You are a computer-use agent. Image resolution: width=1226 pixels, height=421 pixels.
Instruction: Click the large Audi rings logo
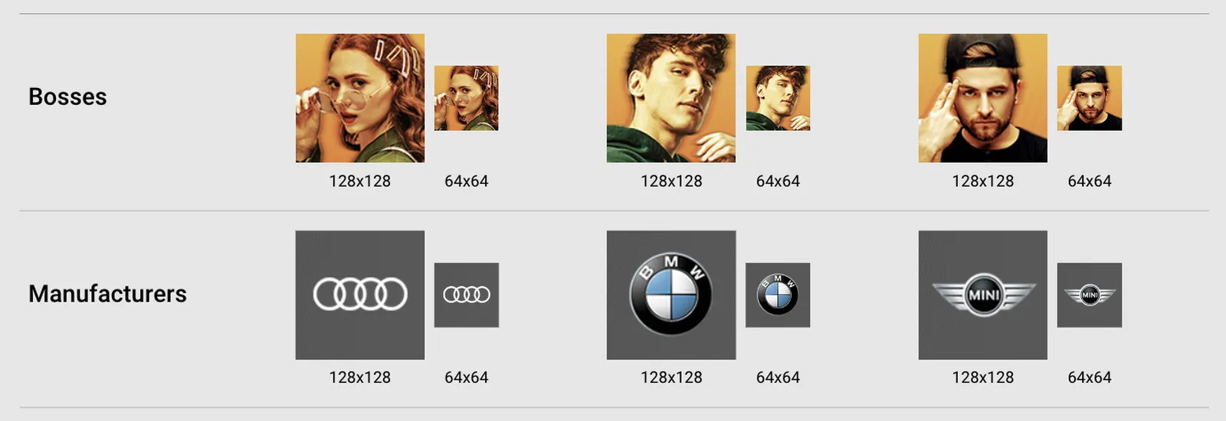pyautogui.click(x=359, y=295)
